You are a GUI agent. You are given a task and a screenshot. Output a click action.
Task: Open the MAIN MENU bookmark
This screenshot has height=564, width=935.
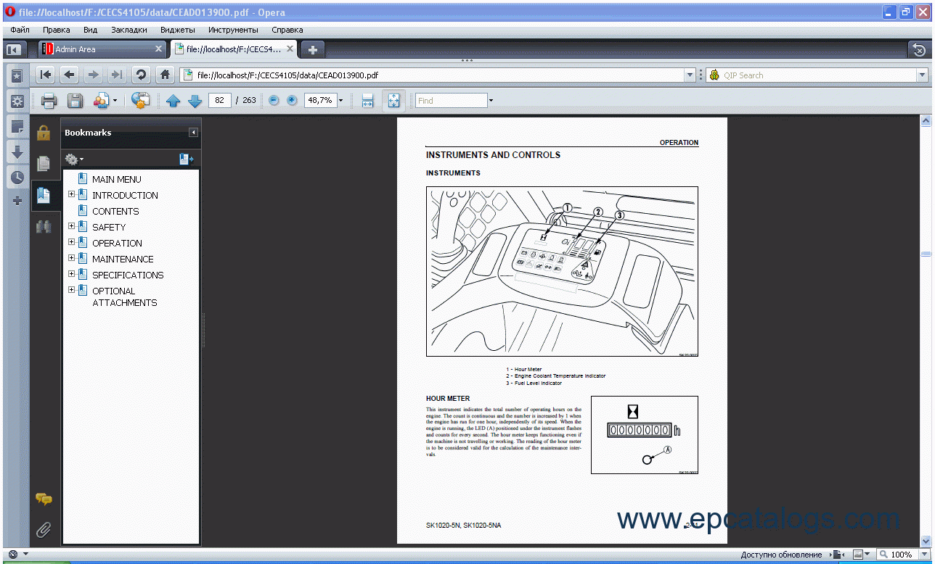[116, 179]
